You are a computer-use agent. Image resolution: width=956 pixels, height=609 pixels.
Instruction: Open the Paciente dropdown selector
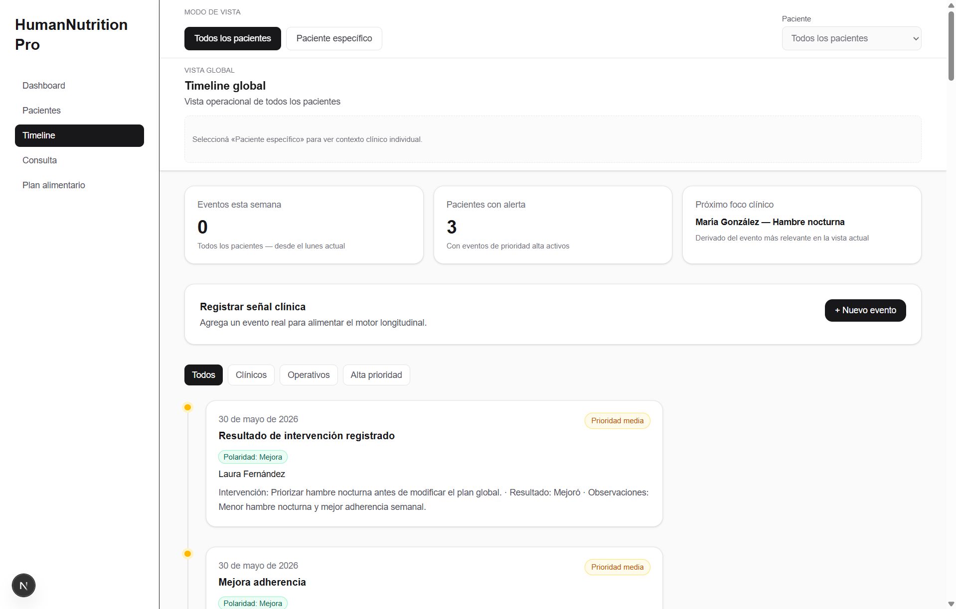click(x=851, y=38)
